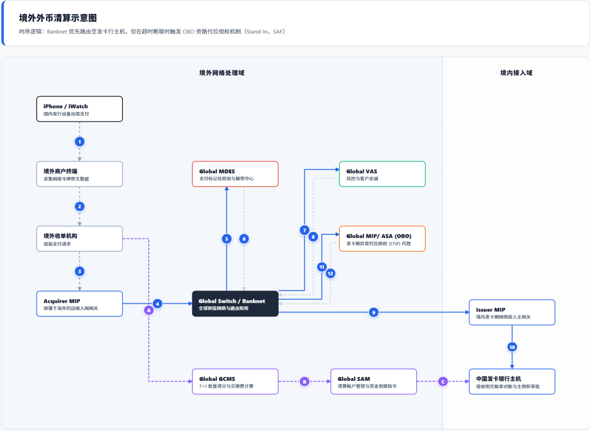
Task: Select step badge 6 on the MDES return line
Action: click(x=244, y=239)
